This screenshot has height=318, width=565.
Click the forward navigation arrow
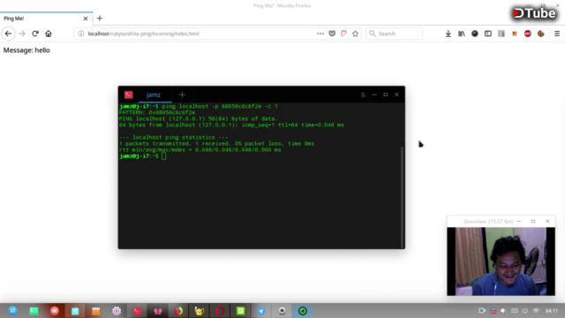click(22, 34)
